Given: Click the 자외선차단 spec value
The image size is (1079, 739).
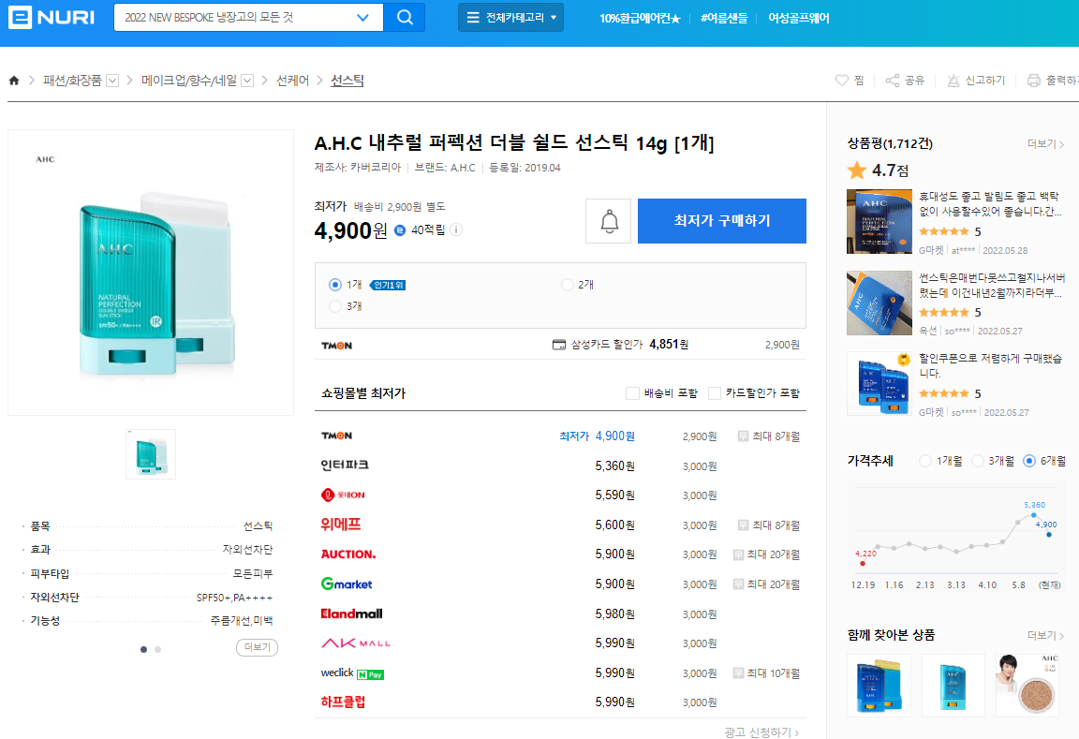Looking at the screenshot, I should click(x=247, y=550).
